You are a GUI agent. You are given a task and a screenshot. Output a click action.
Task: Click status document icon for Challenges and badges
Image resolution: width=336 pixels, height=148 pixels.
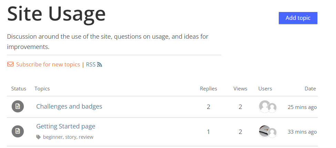18,106
